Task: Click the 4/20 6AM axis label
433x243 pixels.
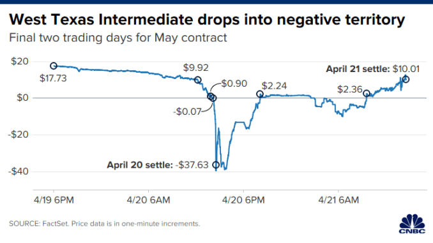Action: tap(149, 200)
